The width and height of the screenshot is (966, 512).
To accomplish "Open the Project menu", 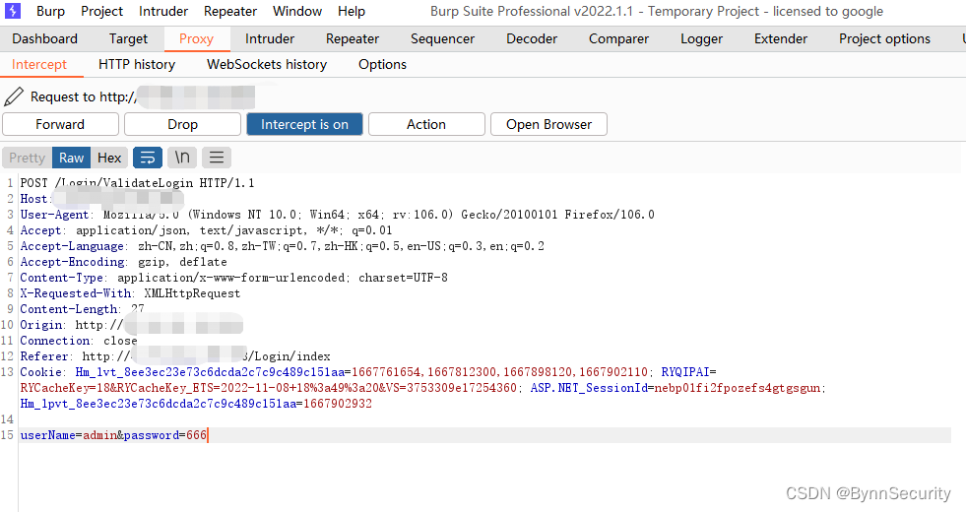I will [x=101, y=11].
